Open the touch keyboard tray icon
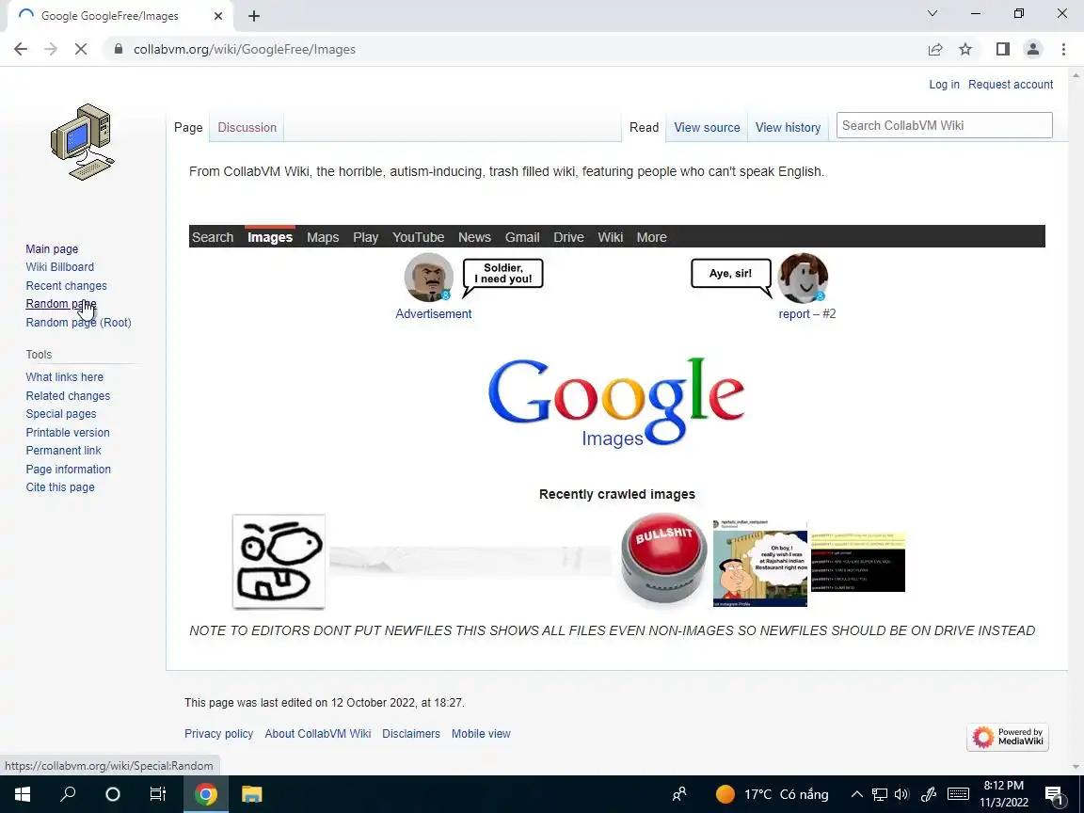The height and width of the screenshot is (813, 1084). pos(958,794)
